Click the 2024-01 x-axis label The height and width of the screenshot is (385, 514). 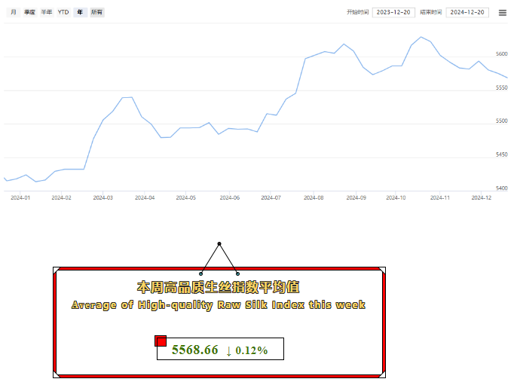(20, 197)
